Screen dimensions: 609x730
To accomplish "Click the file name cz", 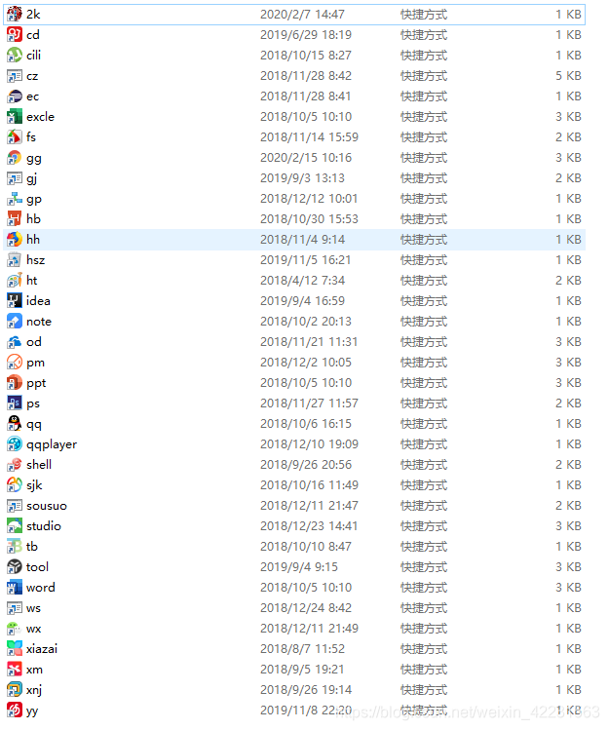I will [x=32, y=76].
